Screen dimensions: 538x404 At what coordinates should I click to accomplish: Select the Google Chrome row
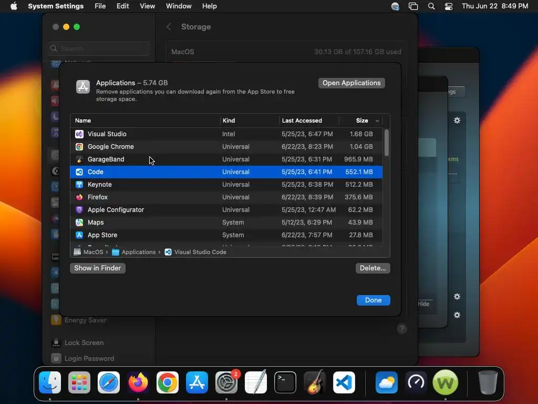[x=226, y=147]
